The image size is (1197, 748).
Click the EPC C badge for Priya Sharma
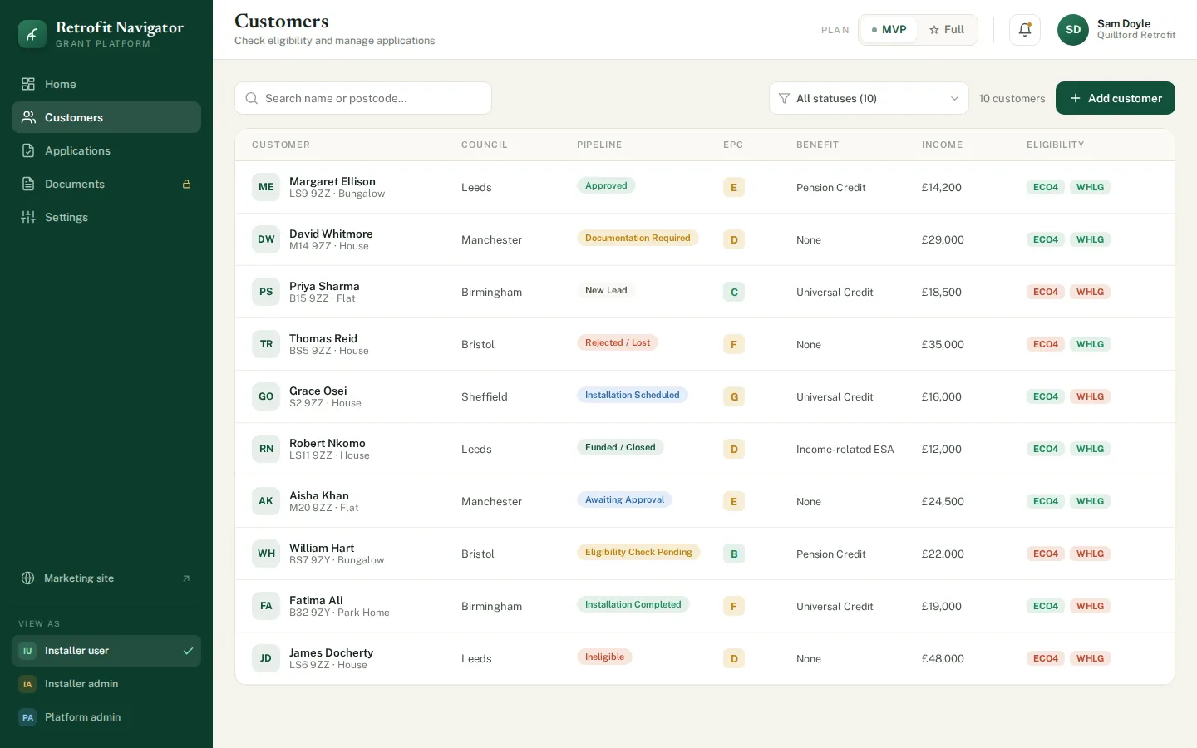pos(734,292)
